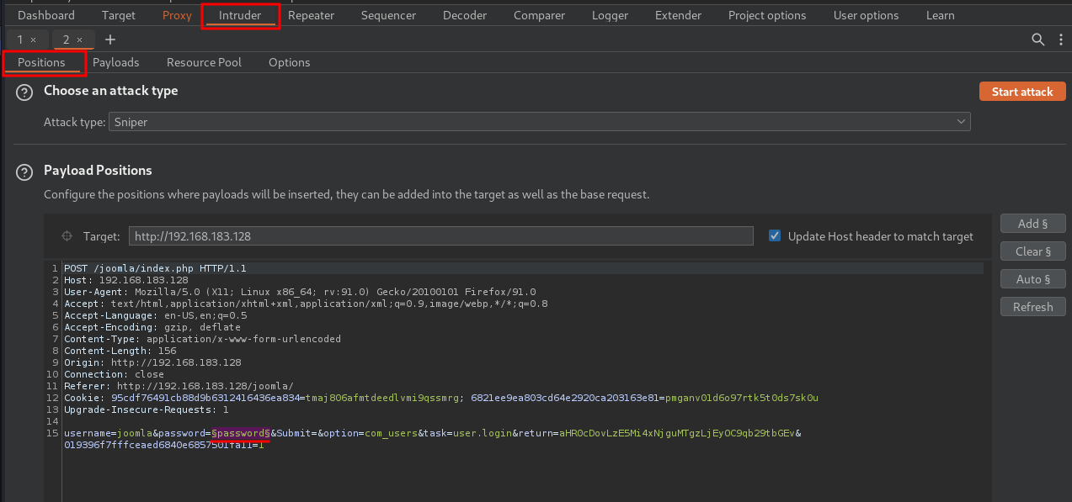Go to the Sequencer tab
The height and width of the screenshot is (502, 1072).
point(388,15)
